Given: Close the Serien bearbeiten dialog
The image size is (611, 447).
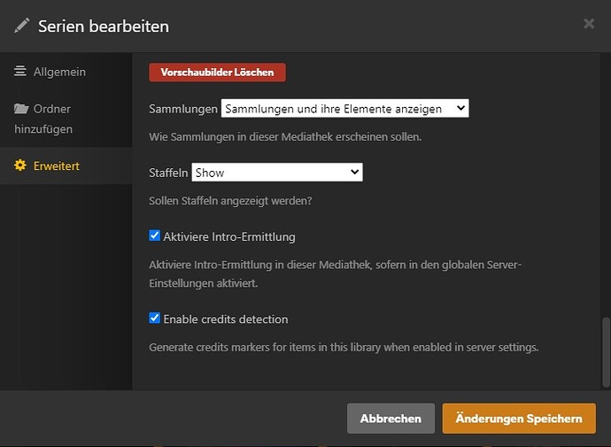Looking at the screenshot, I should pos(589,24).
